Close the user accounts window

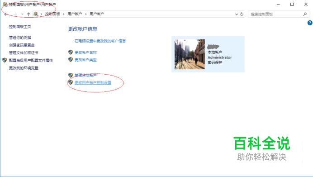[x=306, y=4]
